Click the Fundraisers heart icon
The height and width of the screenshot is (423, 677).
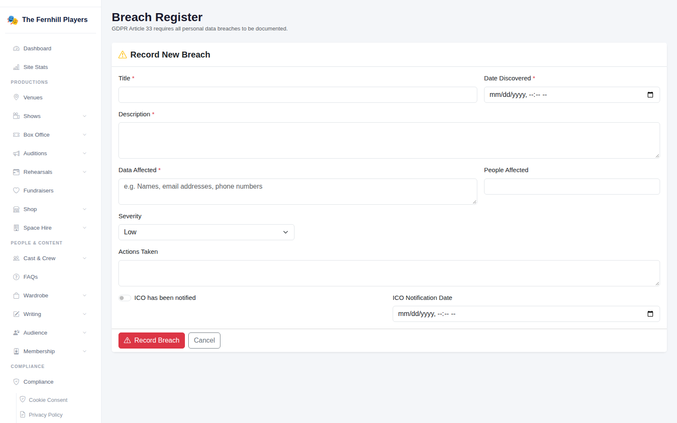click(x=16, y=191)
